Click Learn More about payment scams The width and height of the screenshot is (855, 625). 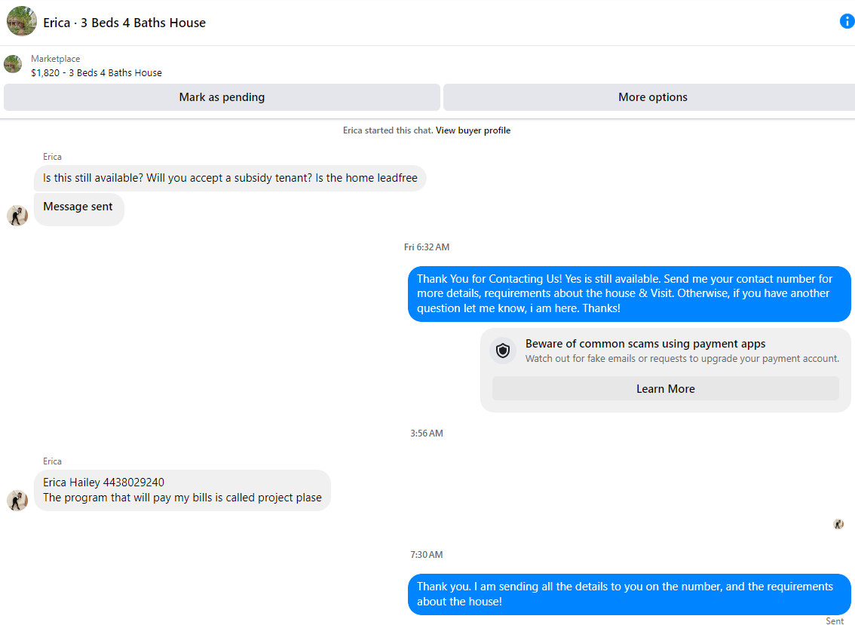[x=665, y=389]
